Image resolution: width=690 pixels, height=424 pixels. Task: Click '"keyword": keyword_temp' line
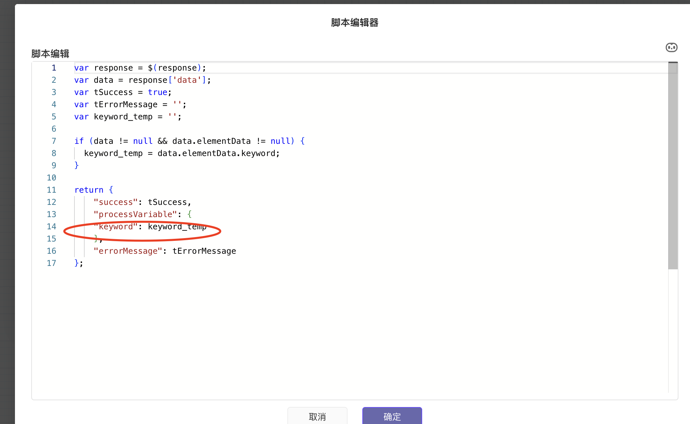(150, 227)
